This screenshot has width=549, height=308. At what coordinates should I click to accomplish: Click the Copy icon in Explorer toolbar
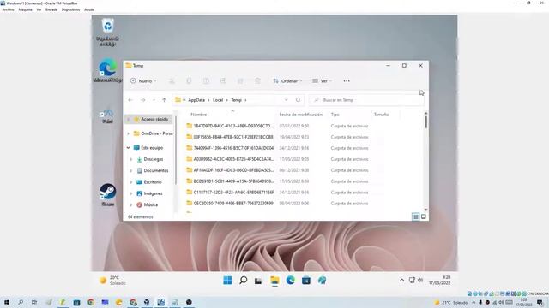click(189, 81)
